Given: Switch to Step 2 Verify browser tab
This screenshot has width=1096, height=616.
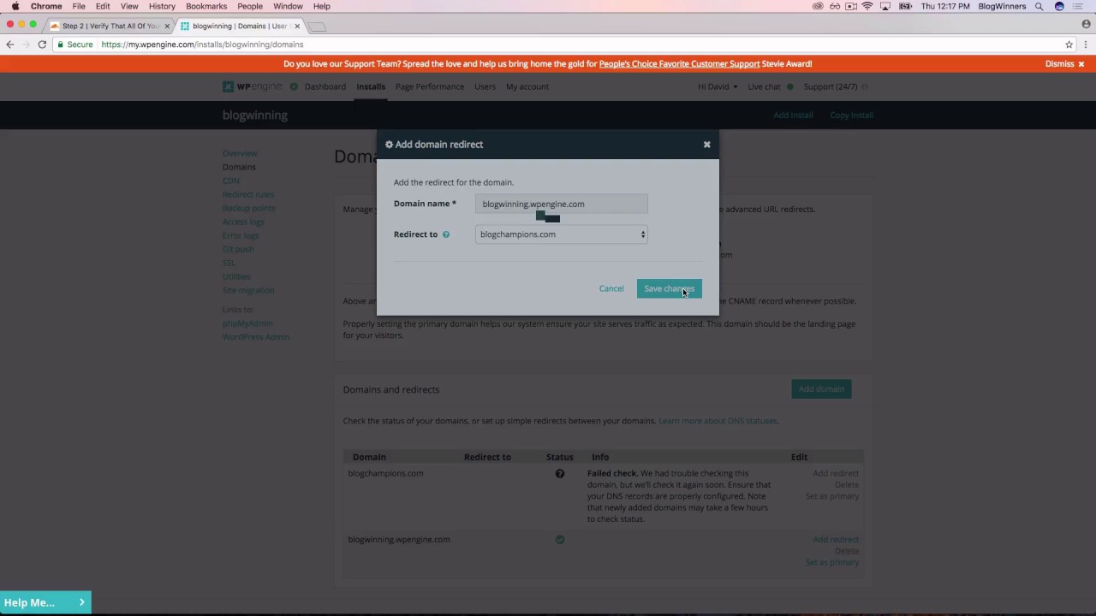Looking at the screenshot, I should [x=109, y=26].
